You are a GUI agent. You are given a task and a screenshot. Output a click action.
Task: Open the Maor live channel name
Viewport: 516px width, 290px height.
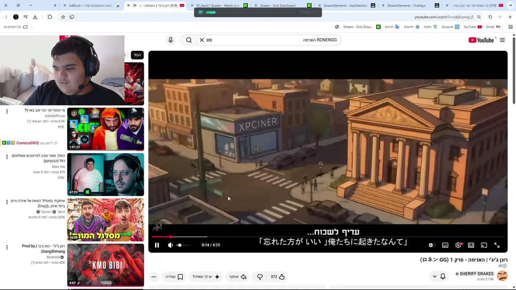coord(58,167)
